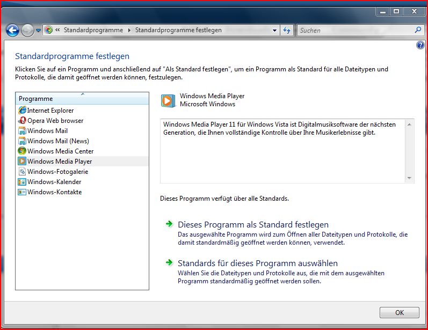Select Windows Media Player list entry

[60, 161]
